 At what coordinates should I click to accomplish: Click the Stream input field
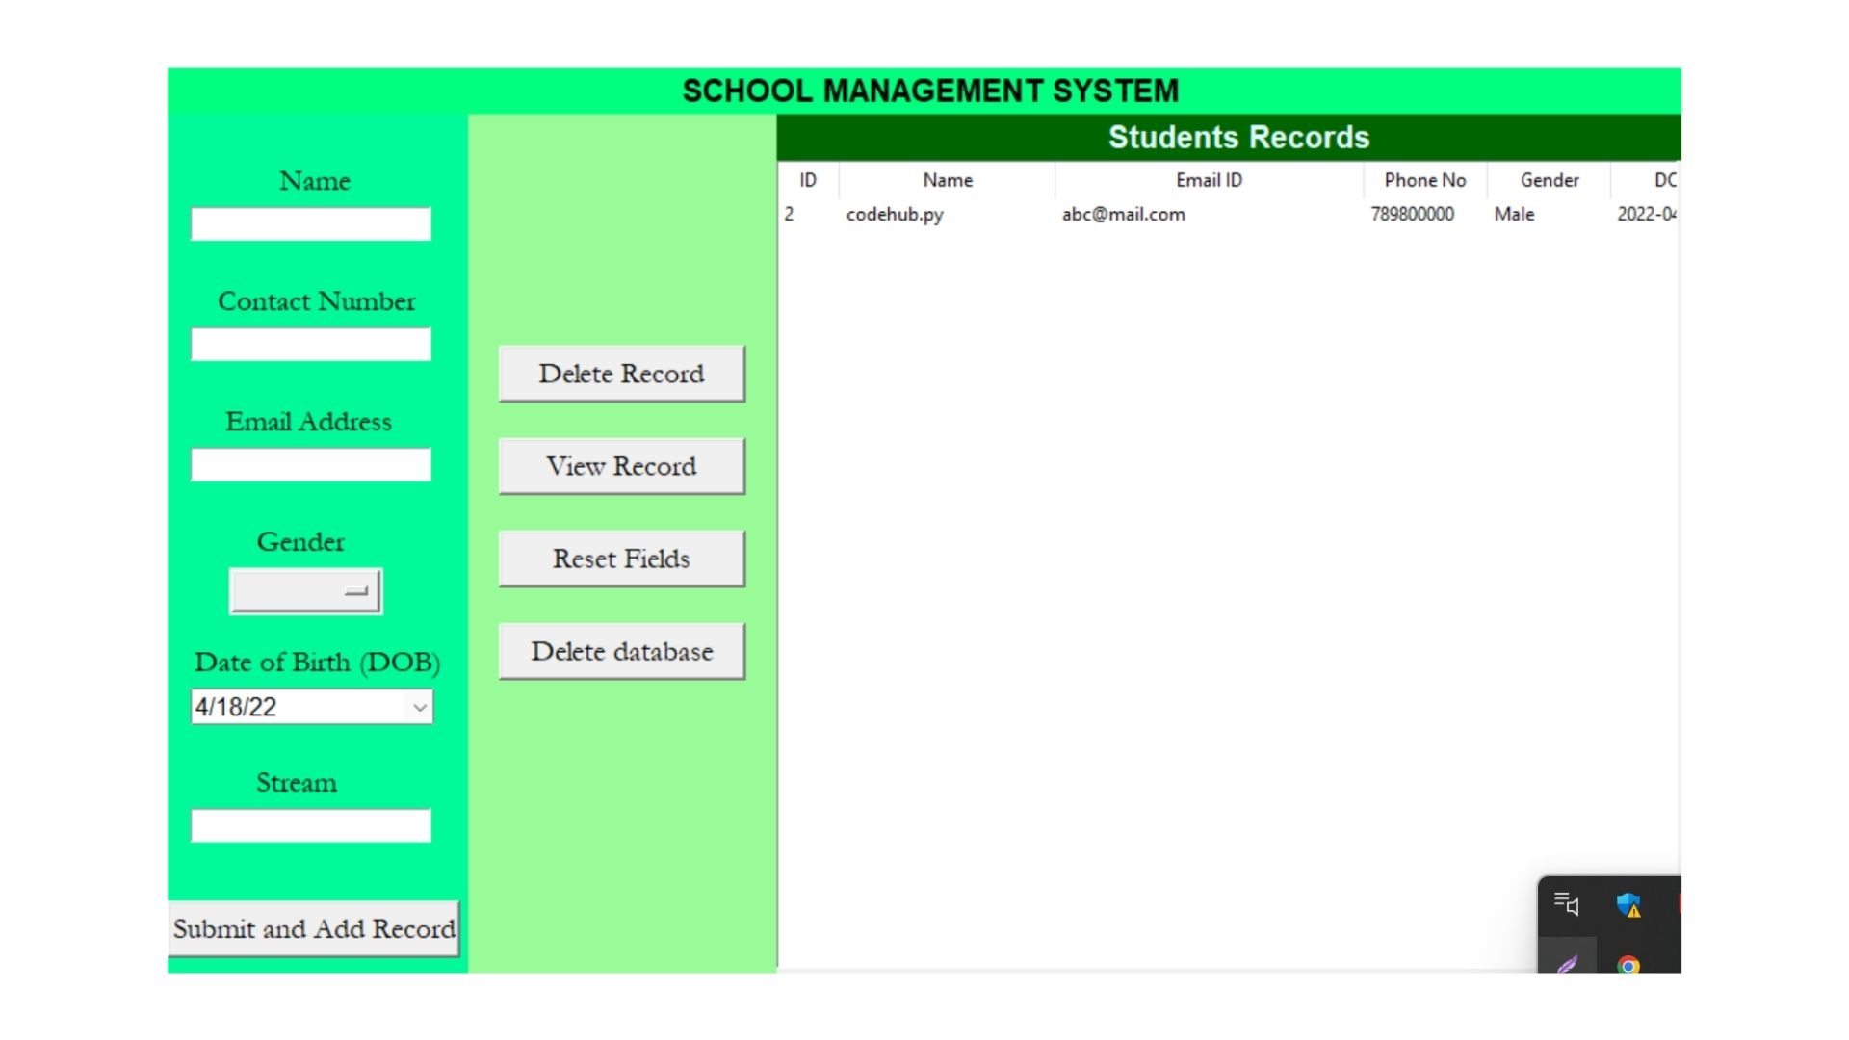click(x=311, y=825)
